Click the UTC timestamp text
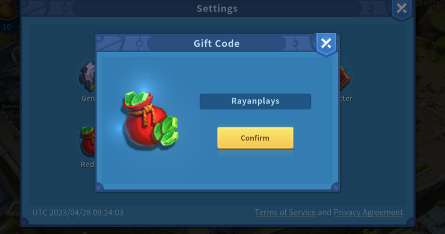The image size is (445, 234). pyautogui.click(x=78, y=213)
